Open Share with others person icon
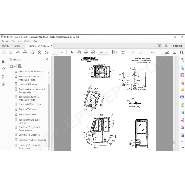This screenshot has height=185, width=185. pos(182,52)
